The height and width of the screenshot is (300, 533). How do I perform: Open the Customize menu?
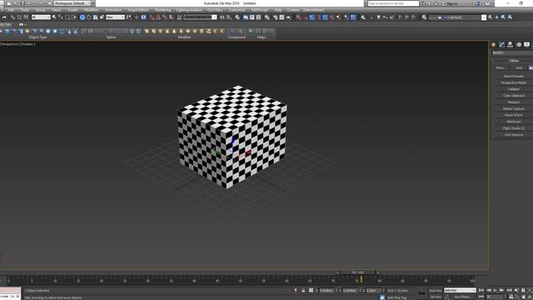(237, 10)
